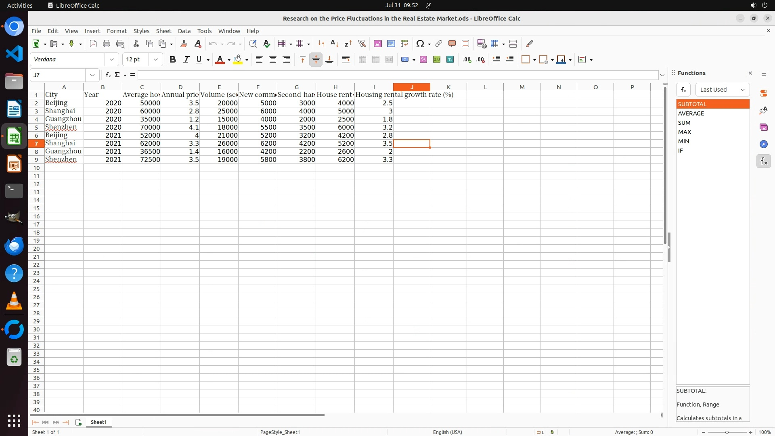Switch to the Sheet1 tab
This screenshot has width=775, height=436.
pos(98,422)
